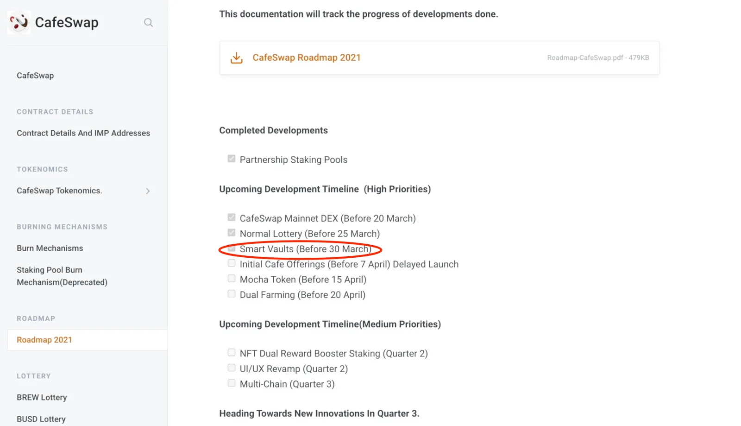Click Roadmap-CafeSwap.pdf file size text
Viewport: 741px width, 426px height.
click(598, 58)
